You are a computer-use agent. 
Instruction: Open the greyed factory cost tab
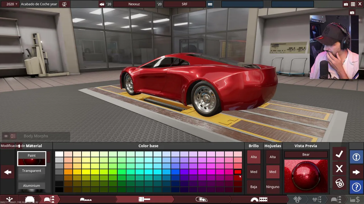pyautogui.click(x=355, y=199)
